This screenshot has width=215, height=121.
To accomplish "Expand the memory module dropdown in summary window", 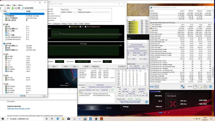I will 147,64.
